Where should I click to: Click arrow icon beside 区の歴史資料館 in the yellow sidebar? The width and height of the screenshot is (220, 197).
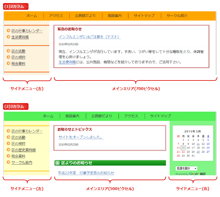8,150
